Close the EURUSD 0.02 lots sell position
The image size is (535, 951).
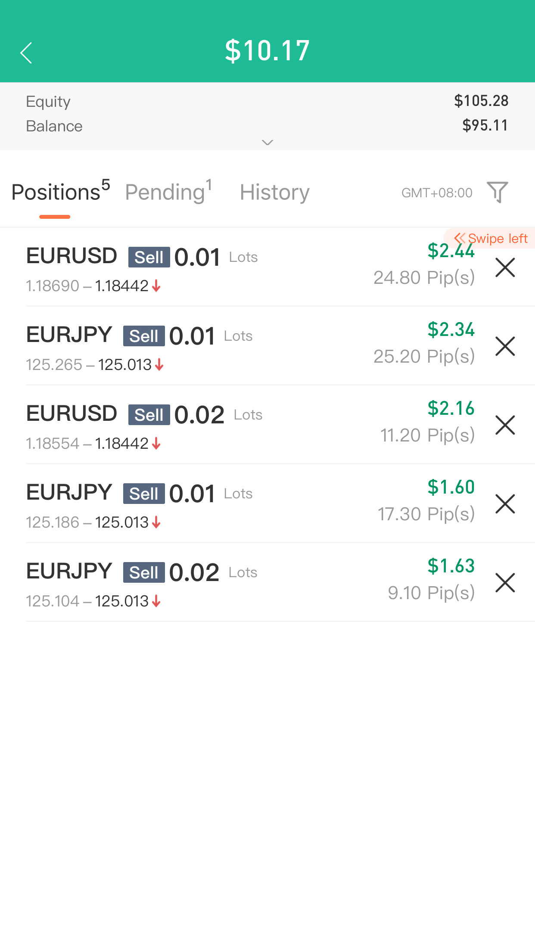505,425
